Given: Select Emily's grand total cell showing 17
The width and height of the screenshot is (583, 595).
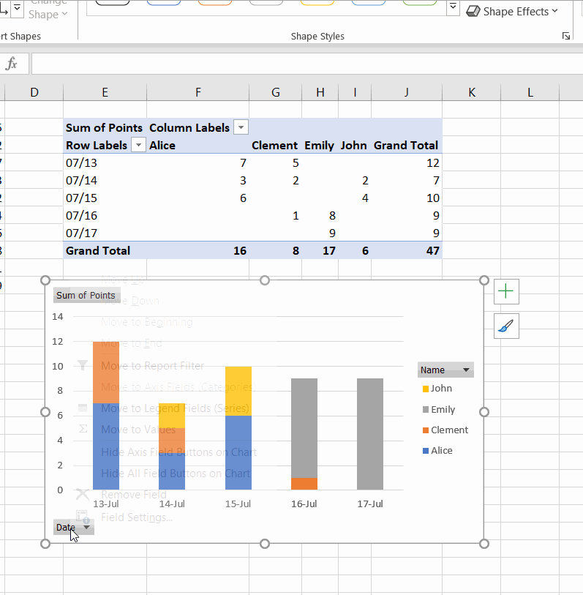Looking at the screenshot, I should pos(320,250).
